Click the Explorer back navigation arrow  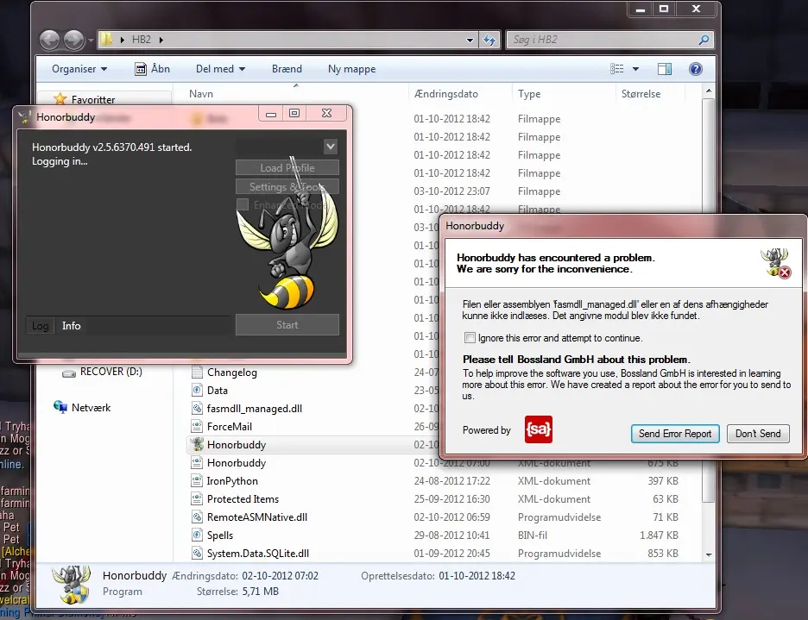tap(50, 40)
